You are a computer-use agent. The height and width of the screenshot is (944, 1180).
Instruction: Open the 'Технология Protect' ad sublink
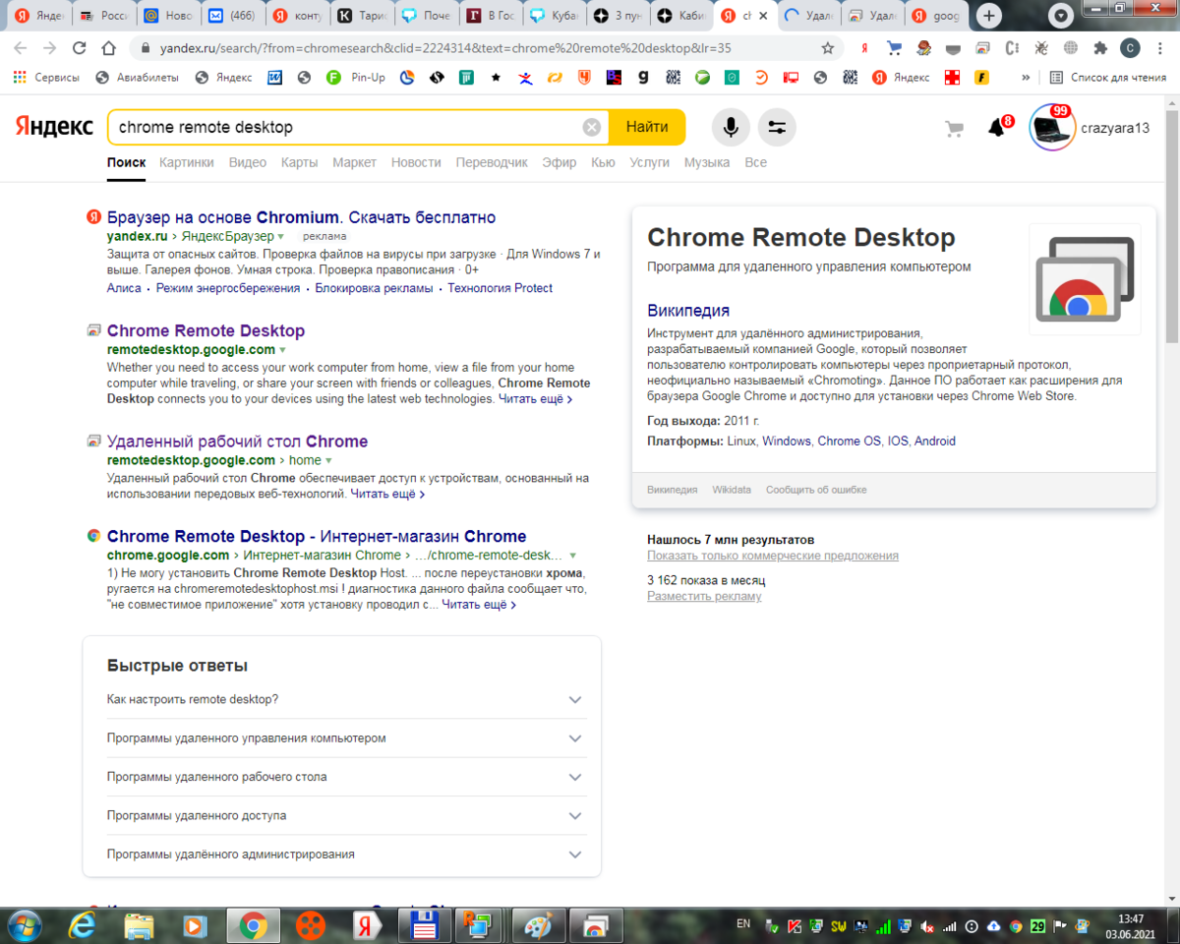tap(501, 288)
